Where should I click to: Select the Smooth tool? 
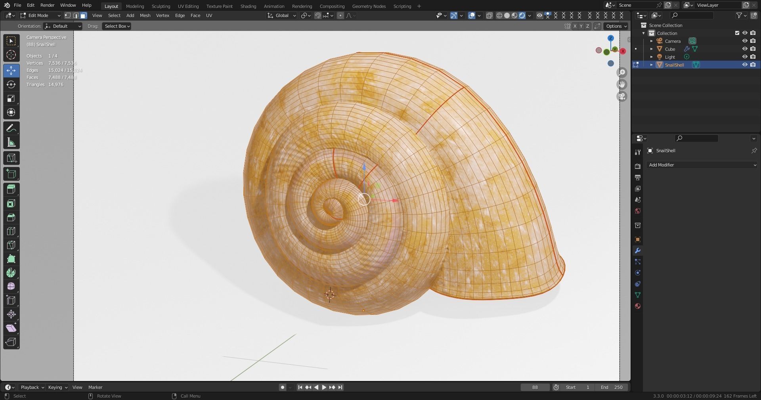pyautogui.click(x=11, y=287)
